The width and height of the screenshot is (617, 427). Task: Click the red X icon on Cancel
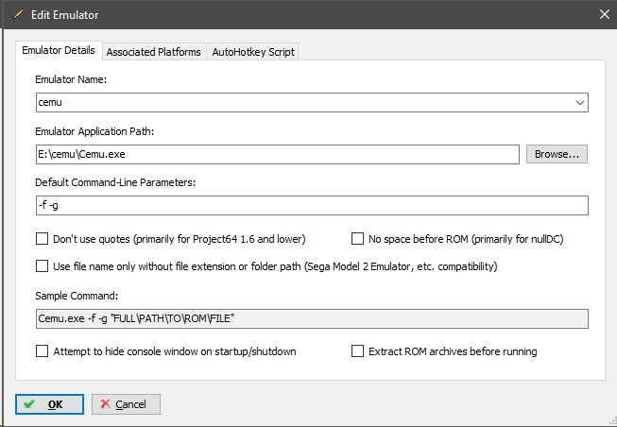[x=106, y=403]
